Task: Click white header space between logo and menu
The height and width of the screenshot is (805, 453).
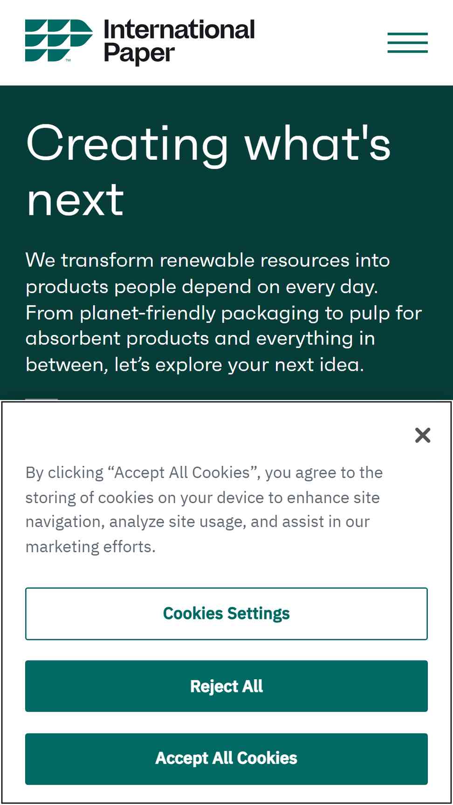Action: click(322, 43)
